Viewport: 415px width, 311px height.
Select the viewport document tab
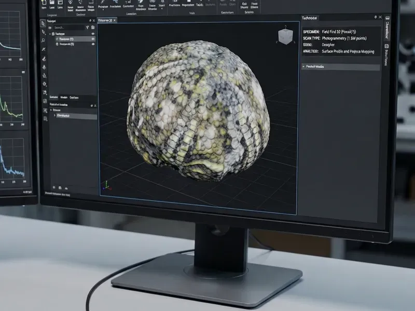point(106,20)
